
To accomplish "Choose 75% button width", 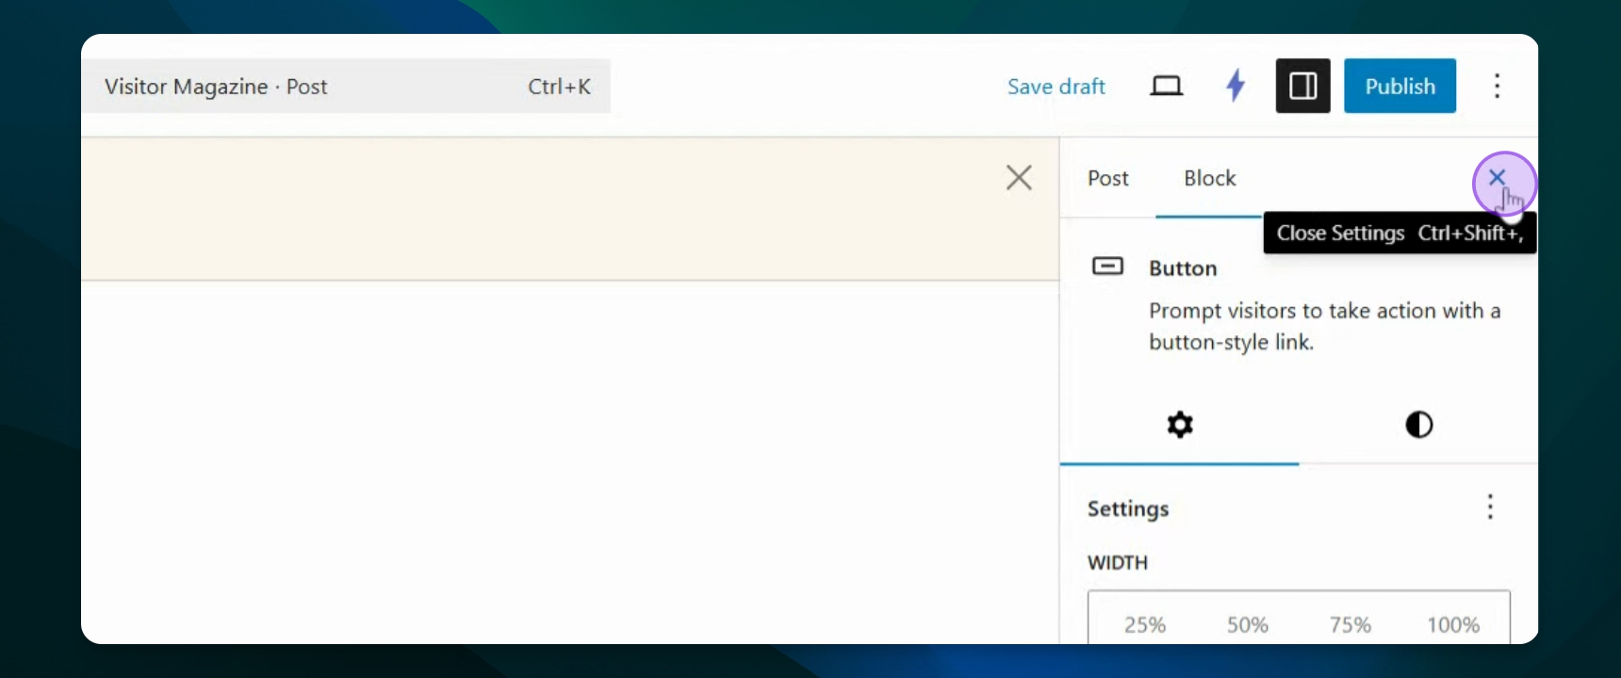I will pos(1350,624).
